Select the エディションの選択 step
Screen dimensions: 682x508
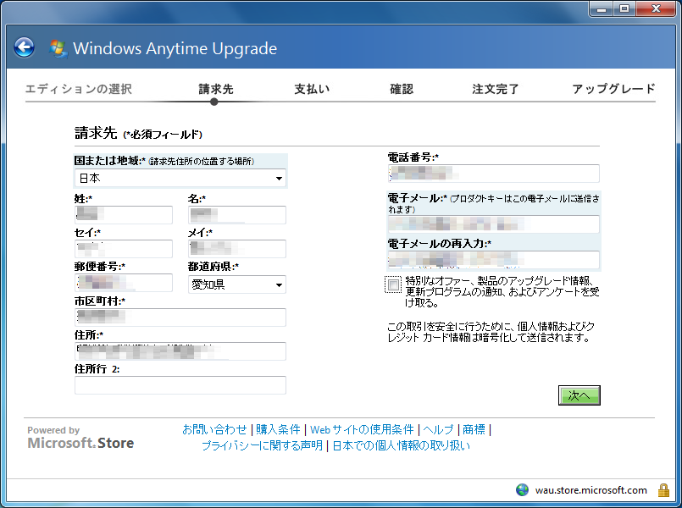[78, 89]
